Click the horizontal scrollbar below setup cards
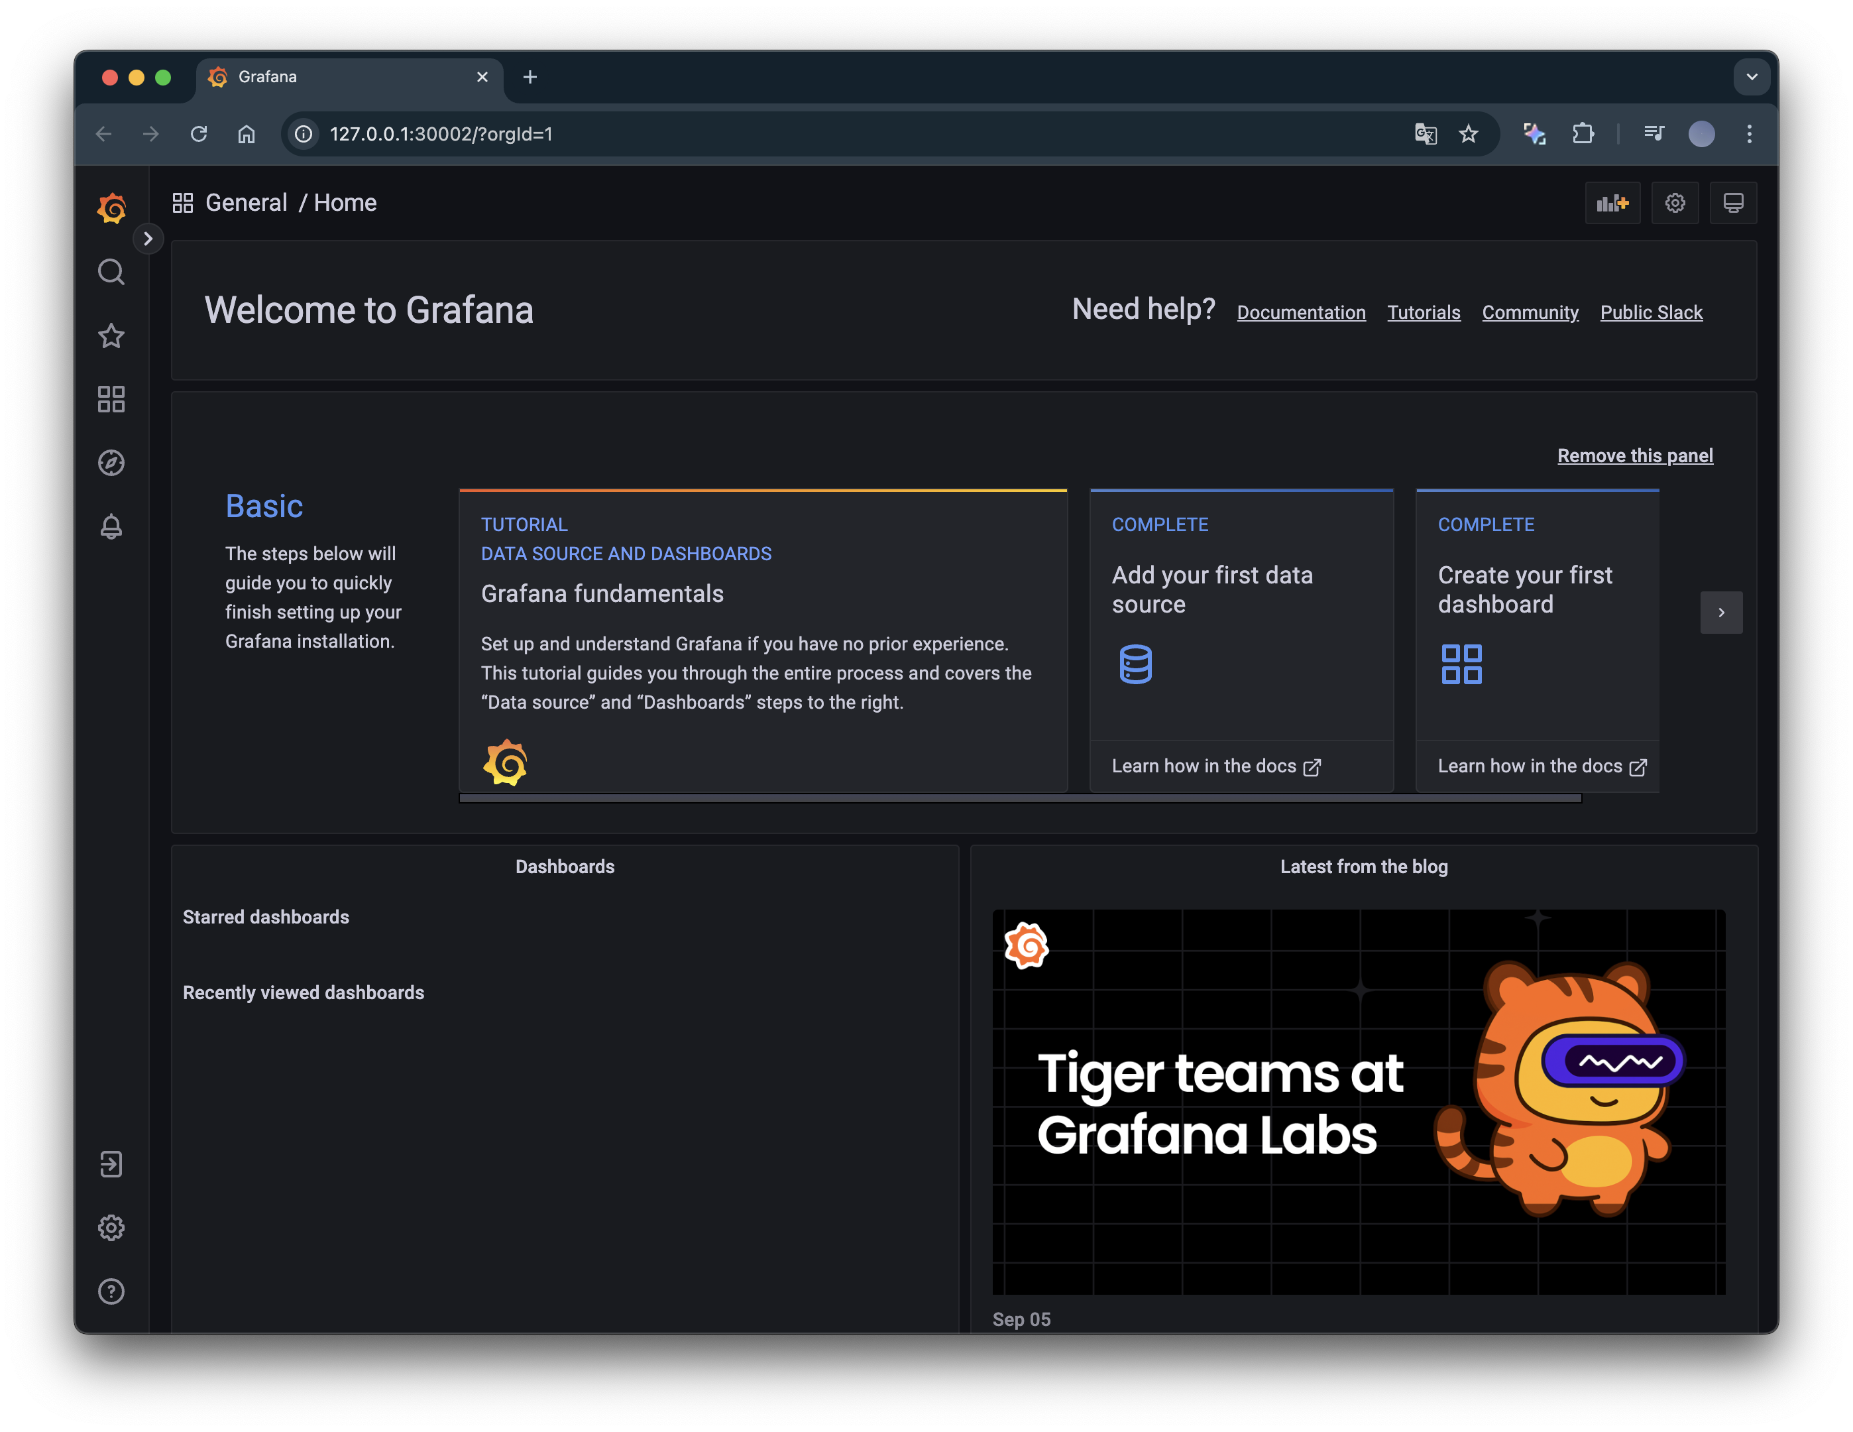This screenshot has width=1853, height=1432. tap(1019, 798)
